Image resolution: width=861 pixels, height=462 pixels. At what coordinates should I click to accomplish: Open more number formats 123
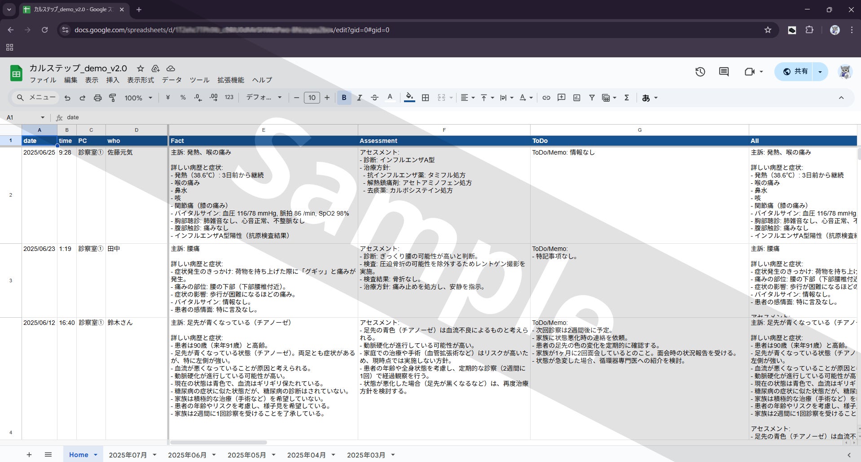[229, 98]
